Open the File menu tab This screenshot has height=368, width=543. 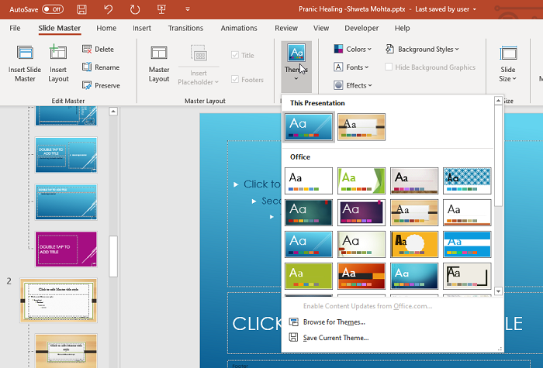click(x=15, y=28)
